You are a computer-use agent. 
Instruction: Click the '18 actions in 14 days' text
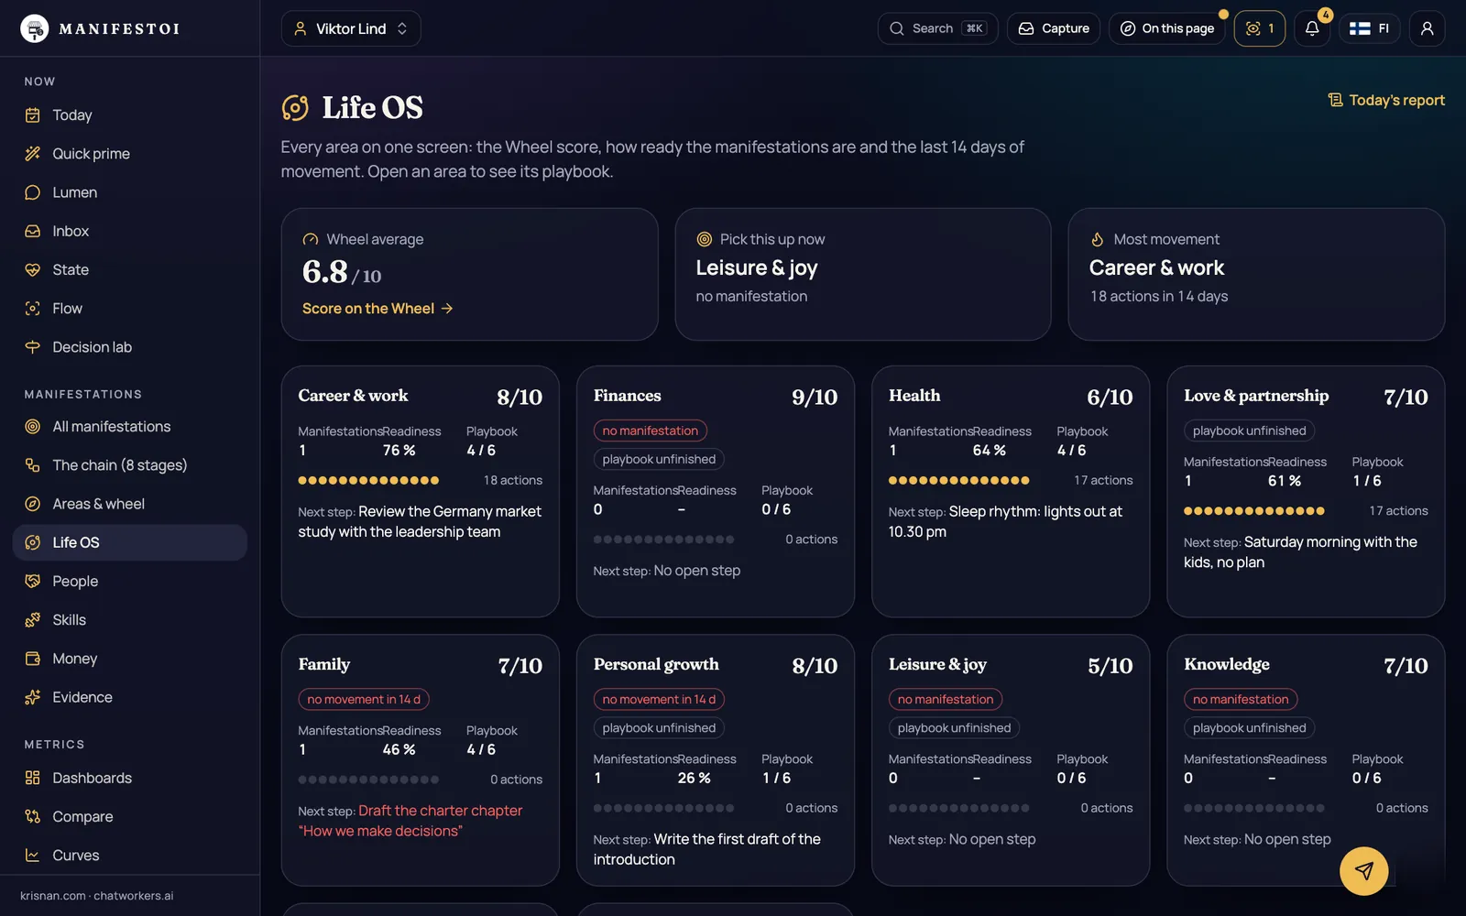(x=1158, y=297)
